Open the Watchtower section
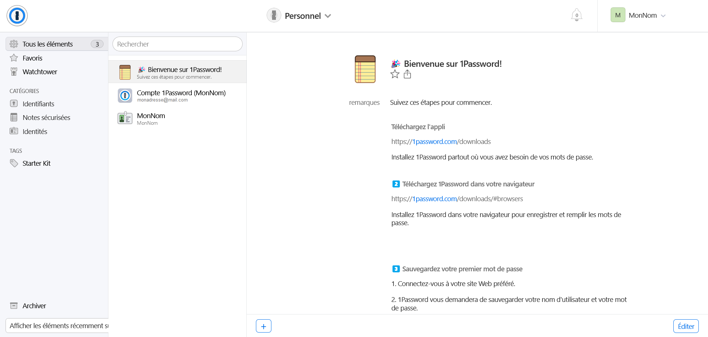 coord(39,72)
